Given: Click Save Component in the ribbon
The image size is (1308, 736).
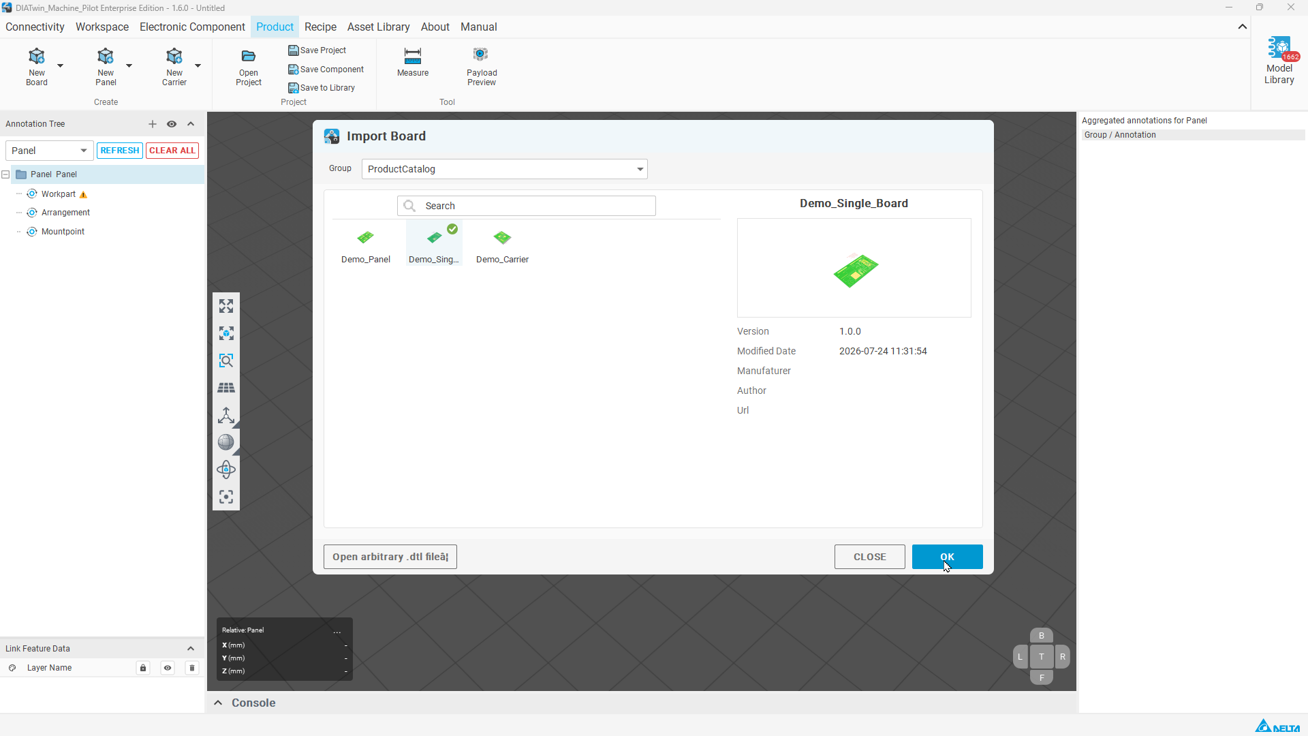Looking at the screenshot, I should (326, 70).
